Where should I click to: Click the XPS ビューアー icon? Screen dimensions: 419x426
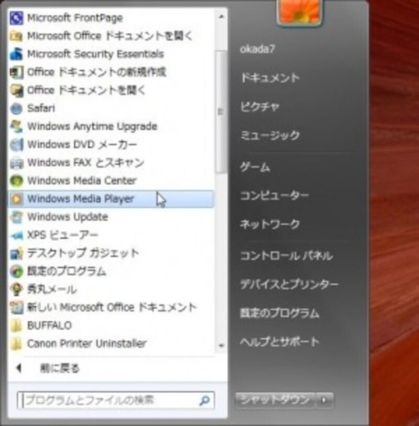click(16, 235)
